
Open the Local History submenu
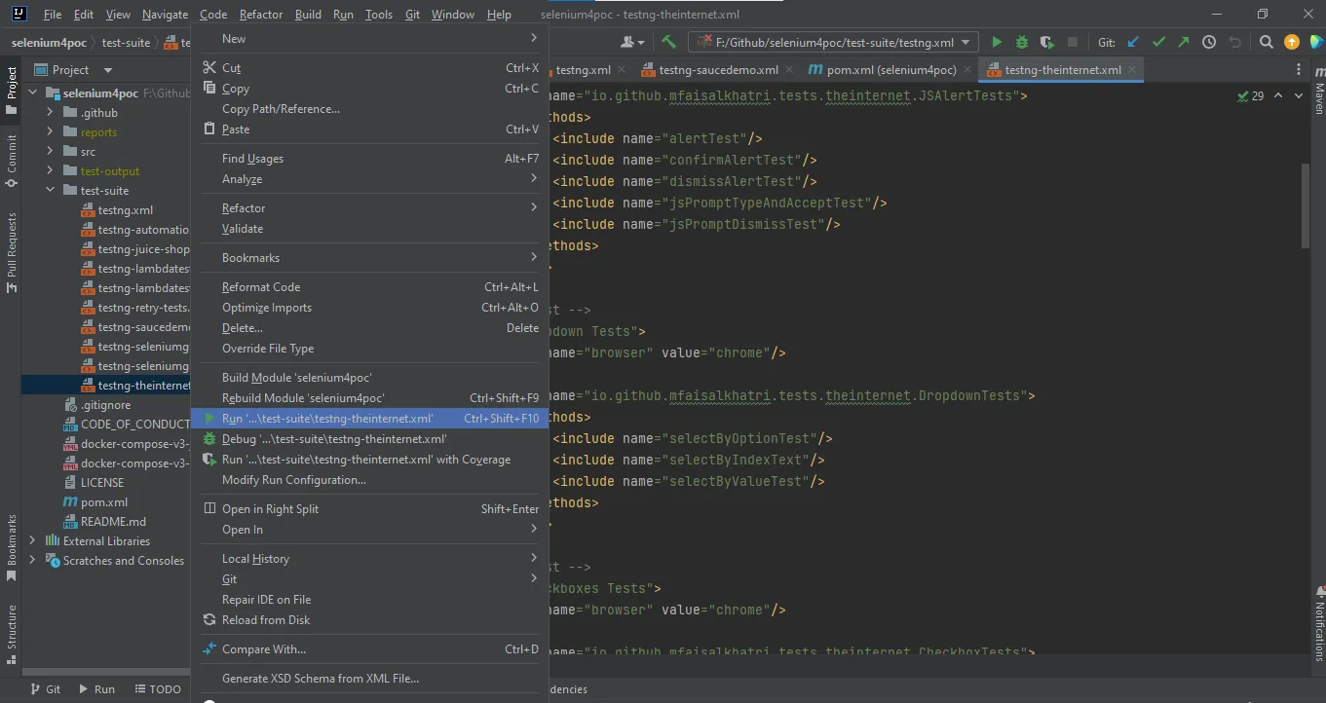[x=369, y=559]
